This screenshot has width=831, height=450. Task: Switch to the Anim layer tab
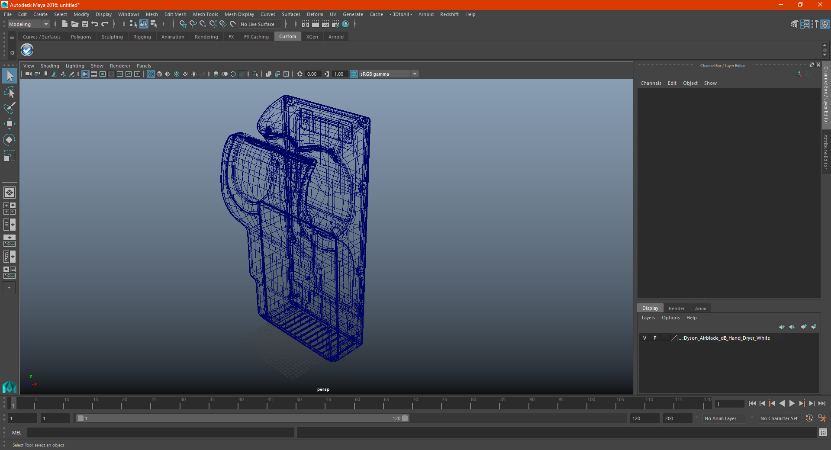(x=700, y=309)
